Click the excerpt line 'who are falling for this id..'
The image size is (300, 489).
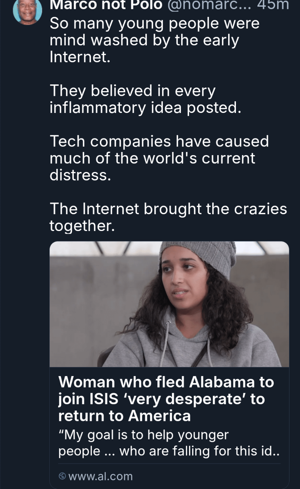click(199, 451)
